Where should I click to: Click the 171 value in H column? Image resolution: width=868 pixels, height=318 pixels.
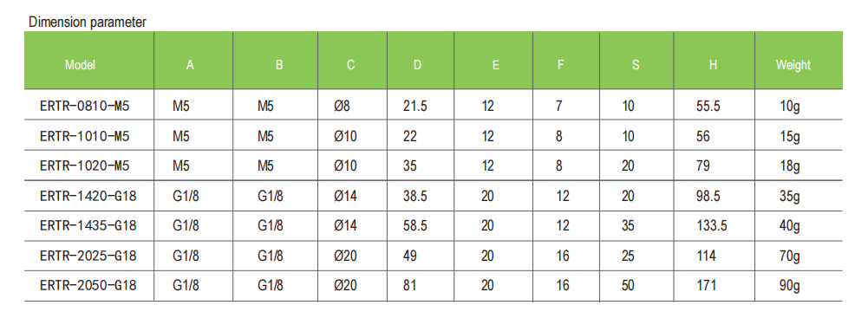[x=706, y=285]
